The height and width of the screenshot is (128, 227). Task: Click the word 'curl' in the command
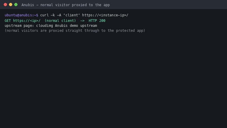[x=44, y=15]
